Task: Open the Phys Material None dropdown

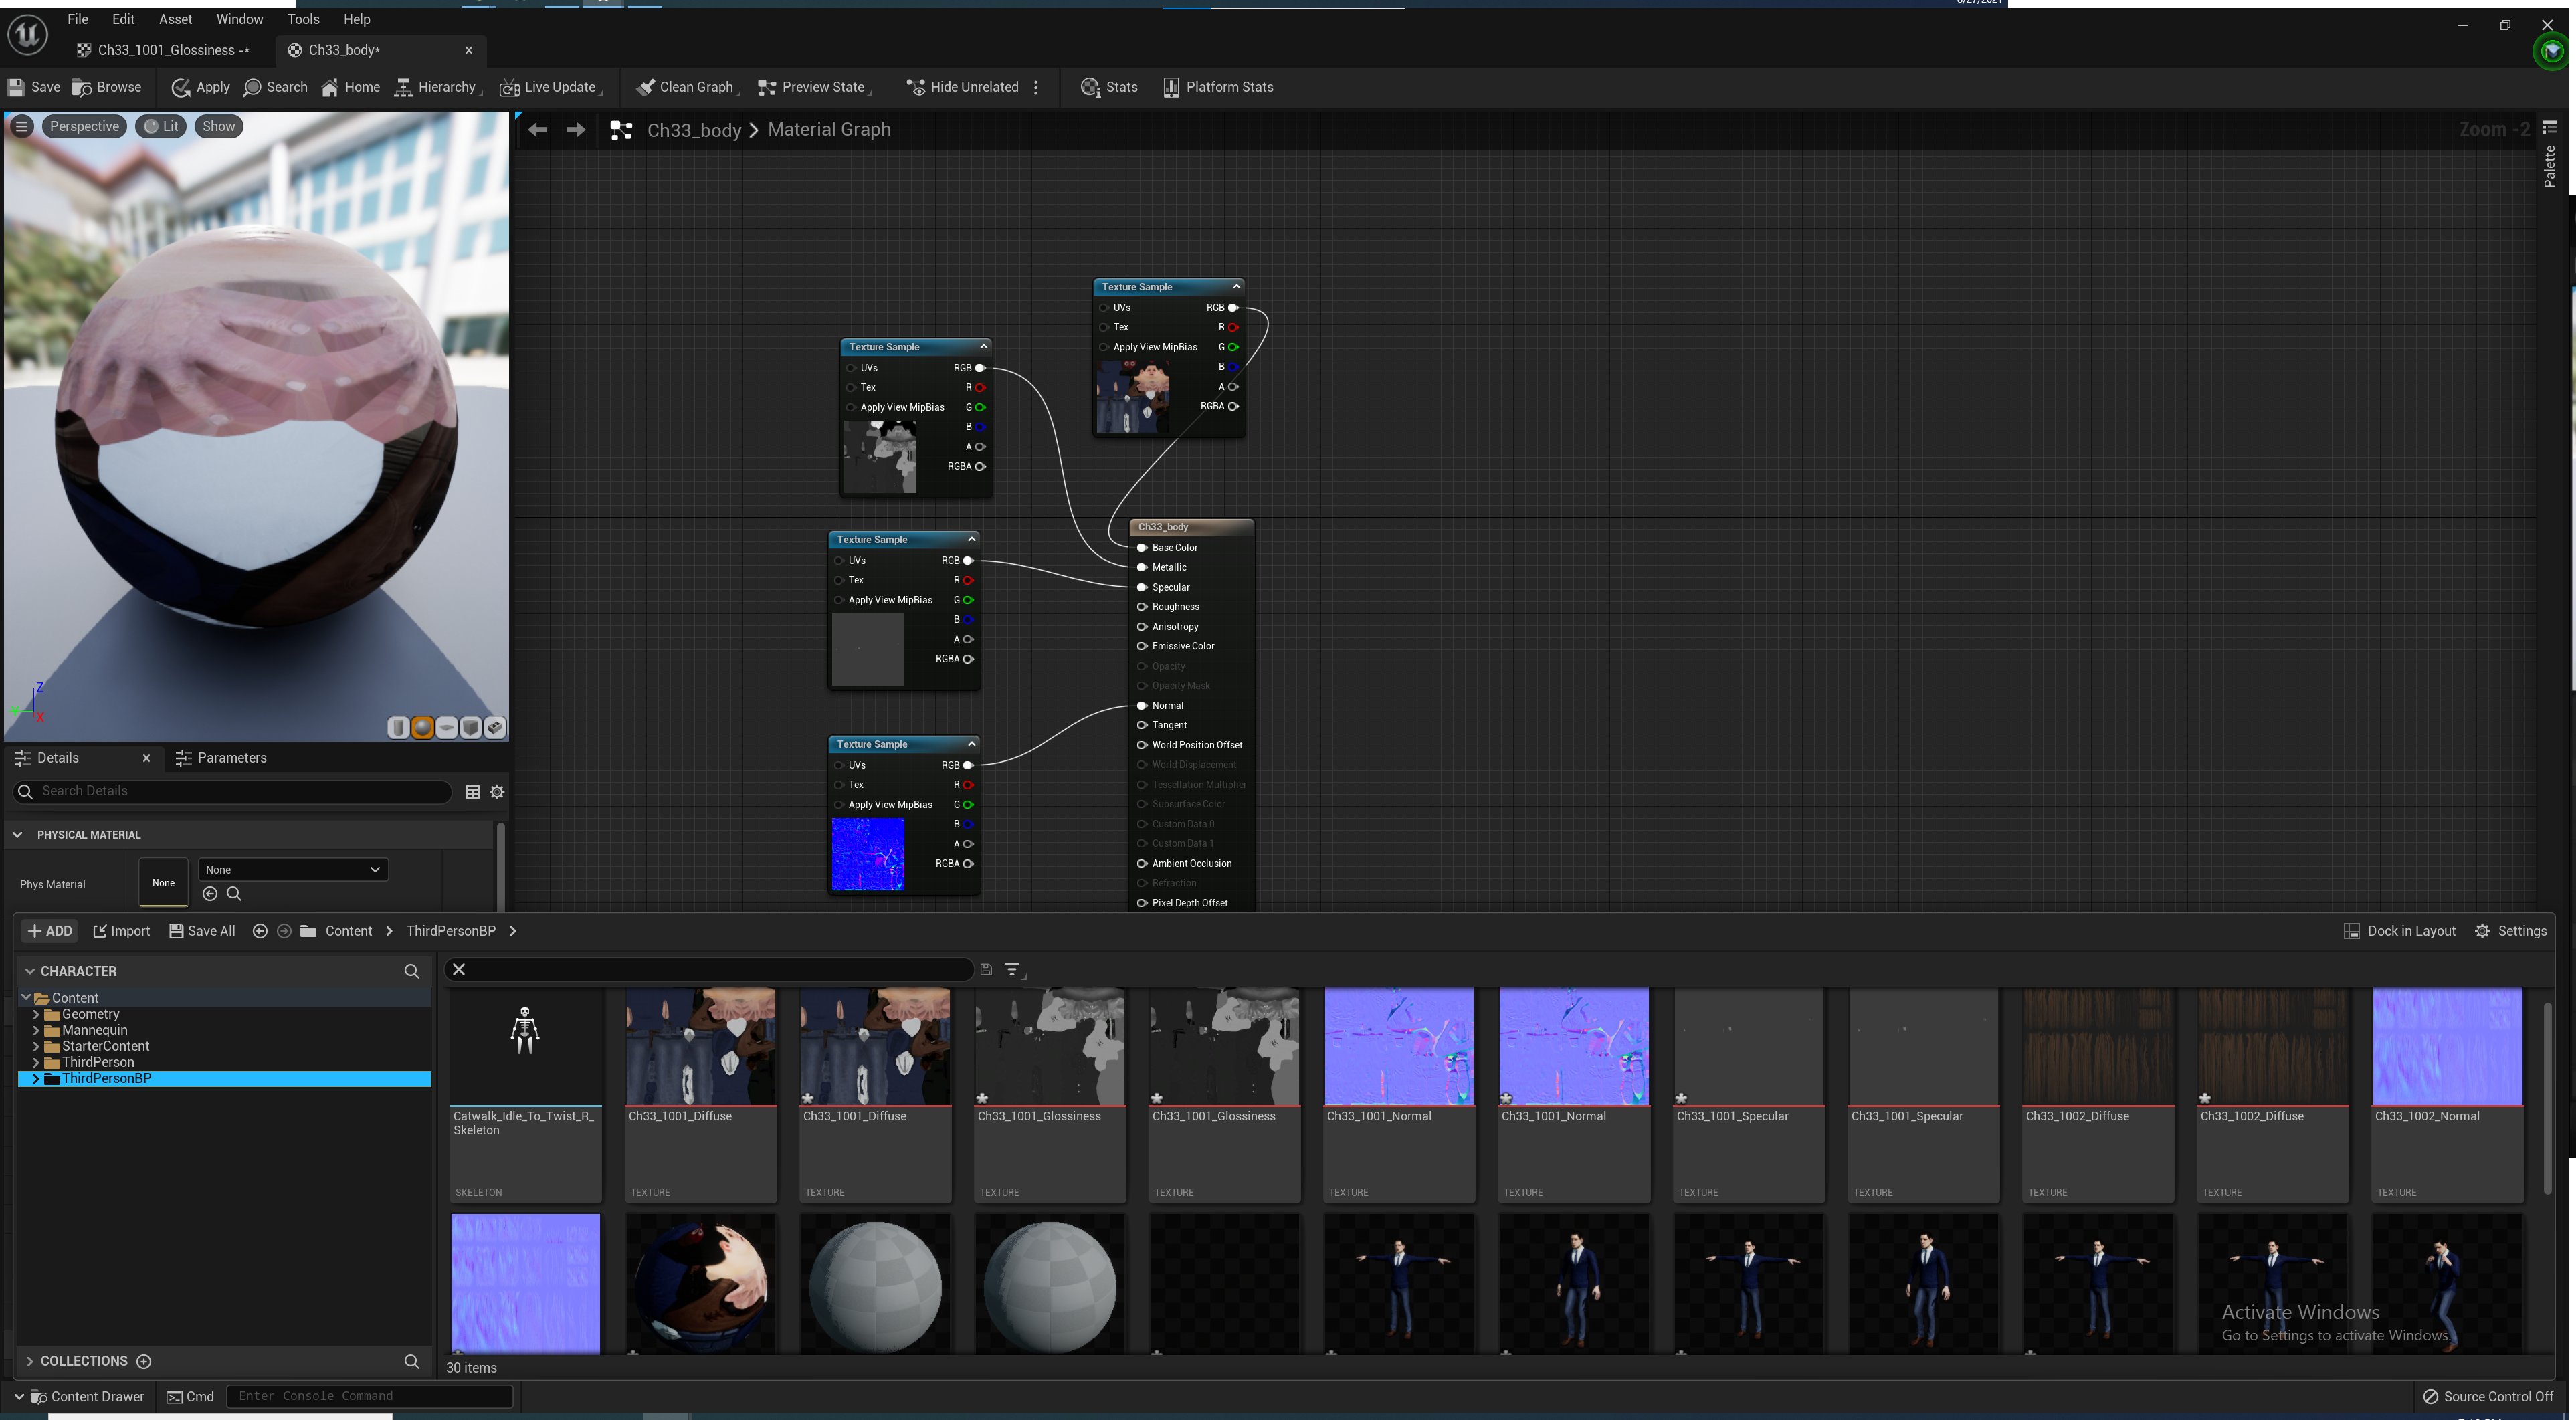Action: point(293,869)
